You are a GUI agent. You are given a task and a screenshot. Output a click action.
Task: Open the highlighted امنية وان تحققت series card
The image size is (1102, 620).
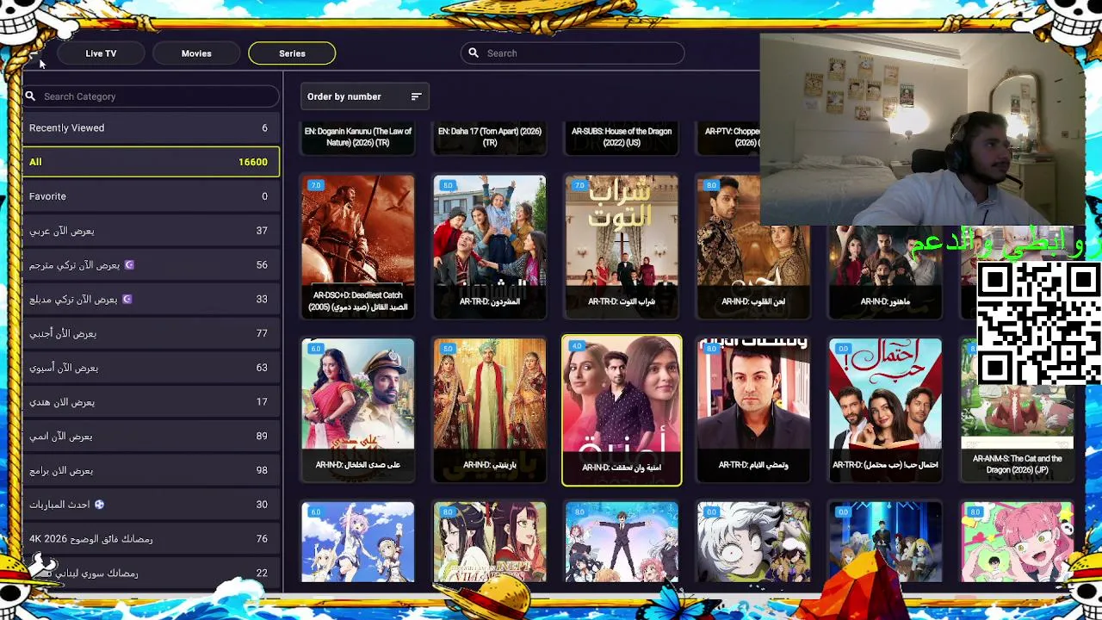[x=622, y=411]
